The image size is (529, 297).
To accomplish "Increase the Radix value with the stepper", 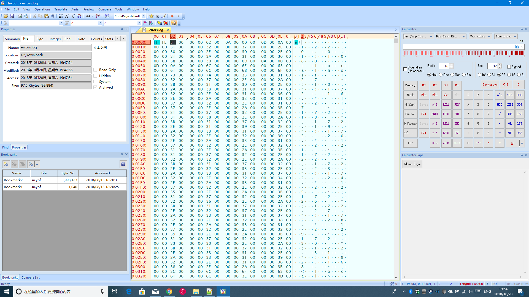I will [x=451, y=65].
